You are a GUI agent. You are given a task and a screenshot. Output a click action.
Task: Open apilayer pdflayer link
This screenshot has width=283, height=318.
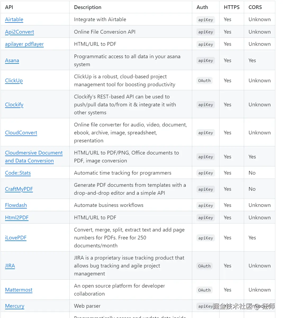click(x=24, y=44)
